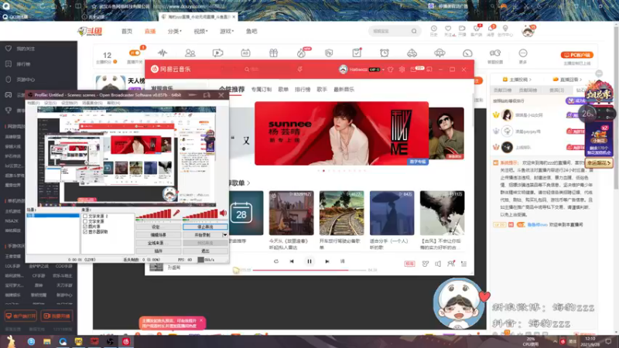Image resolution: width=619 pixels, height=348 pixels.
Task: Open the playlist queue icon in NetEase
Action: [x=463, y=264]
